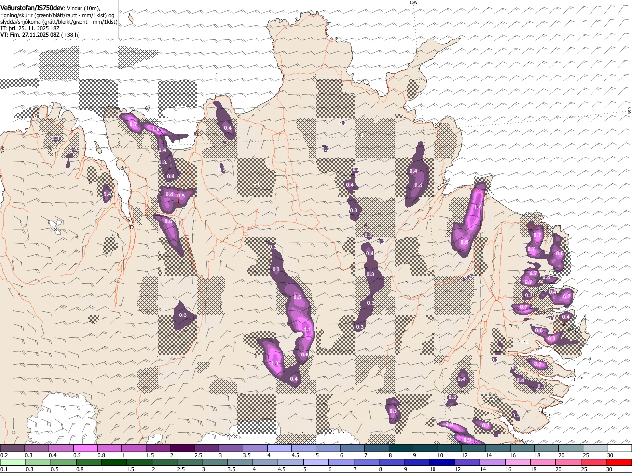Pick the upper legend swatch labelled 0.3
Screen dimensions: 632x473
tap(37, 448)
